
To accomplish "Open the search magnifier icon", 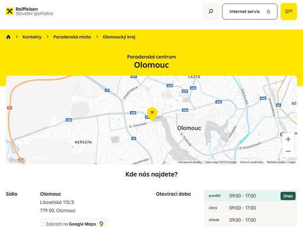I will [211, 11].
